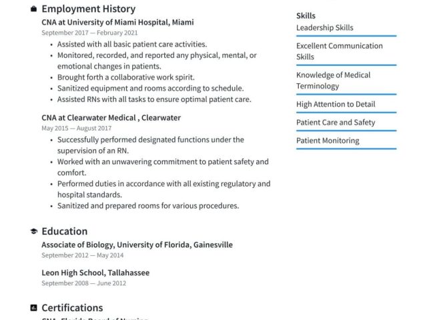This screenshot has height=320, width=427.
Task: Click the CNA at Clearwater Medical job title
Action: [x=111, y=118]
